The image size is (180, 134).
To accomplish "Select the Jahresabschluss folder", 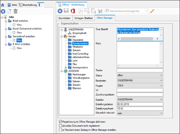I will click(81, 57).
